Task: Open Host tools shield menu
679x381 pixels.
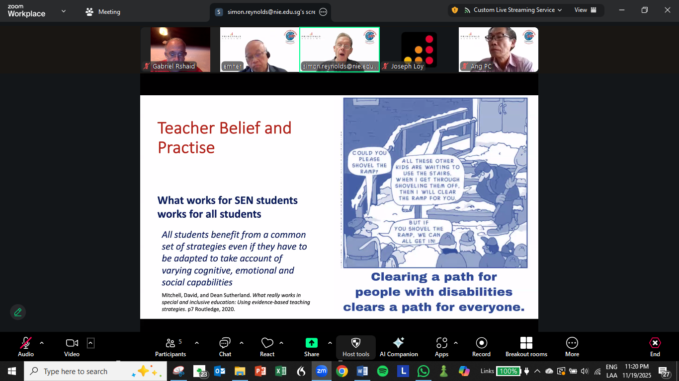Action: (355, 347)
